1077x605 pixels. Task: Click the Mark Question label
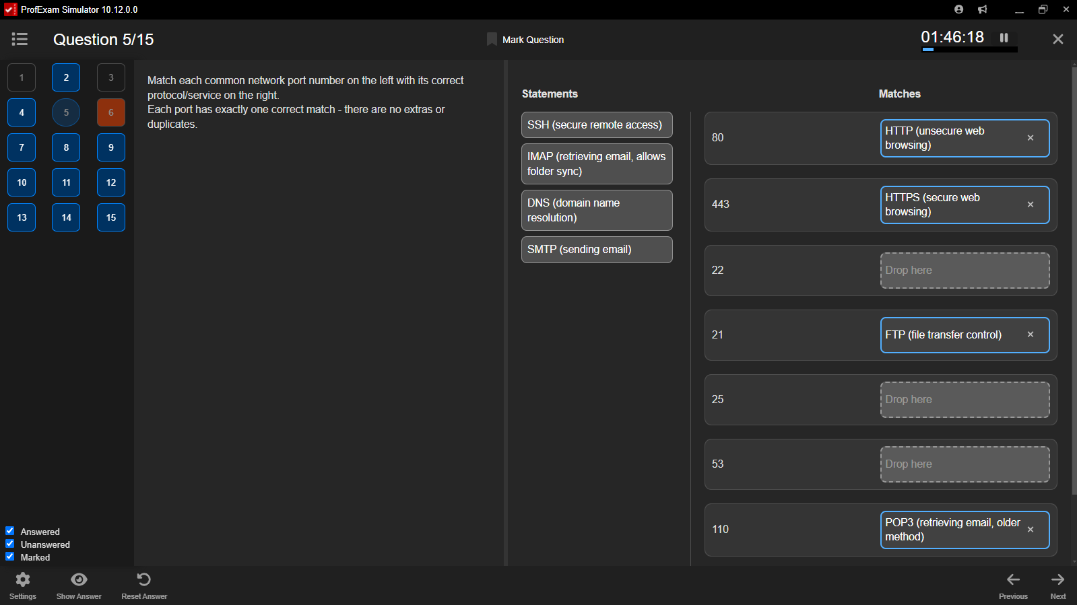pyautogui.click(x=533, y=40)
